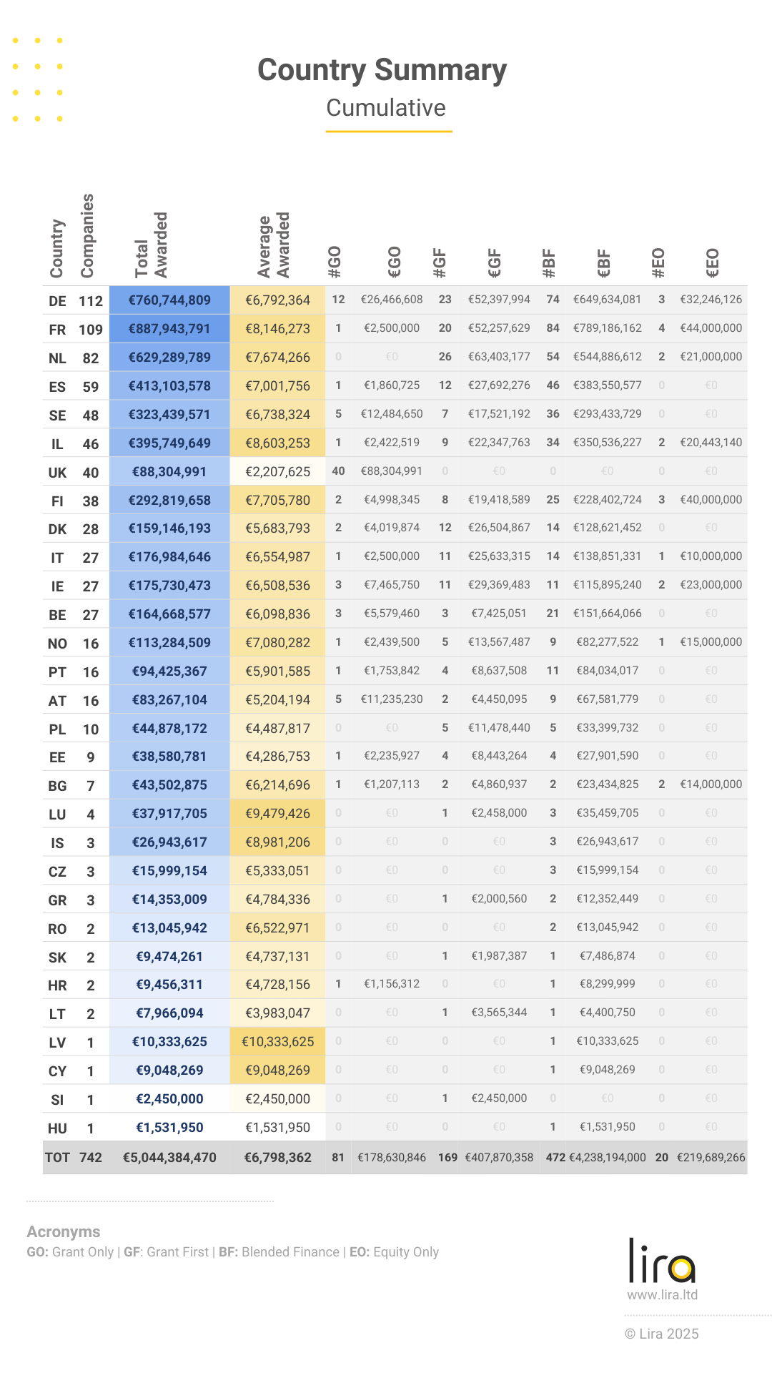Click the Country column header
This screenshot has width=772, height=1373.
pyautogui.click(x=56, y=248)
